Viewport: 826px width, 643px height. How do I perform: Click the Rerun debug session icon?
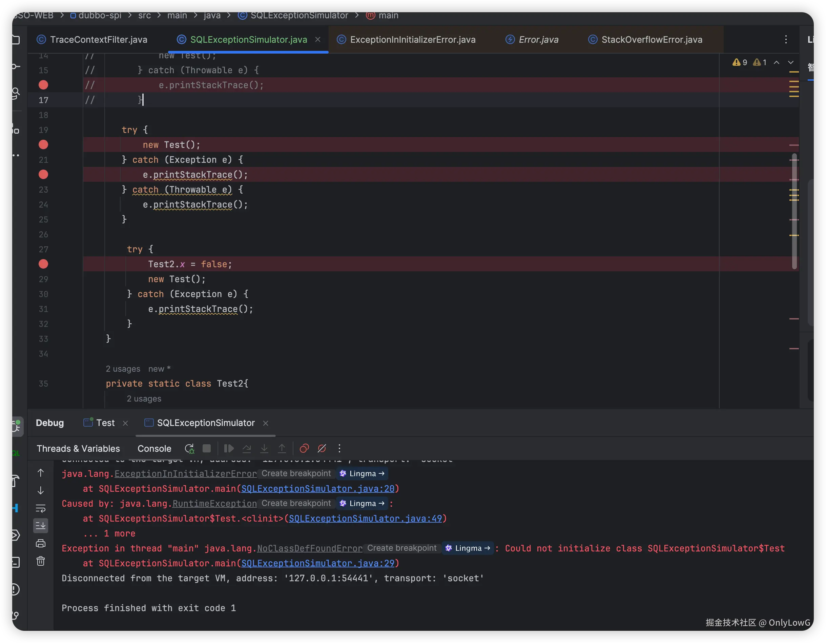point(189,449)
